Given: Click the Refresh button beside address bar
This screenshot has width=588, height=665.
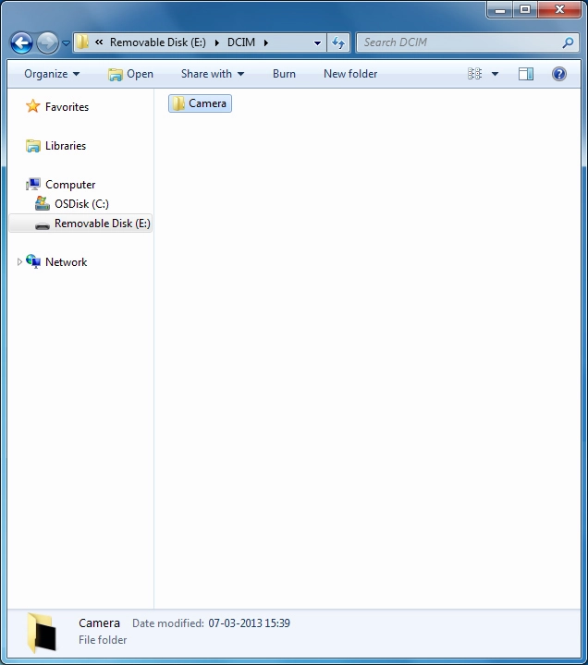Looking at the screenshot, I should pos(338,42).
